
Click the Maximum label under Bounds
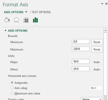(17, 49)
